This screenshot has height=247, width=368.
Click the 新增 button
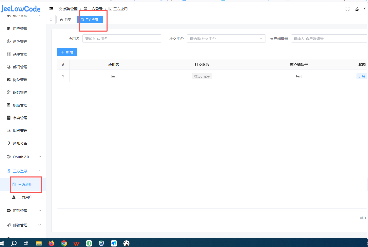(67, 52)
